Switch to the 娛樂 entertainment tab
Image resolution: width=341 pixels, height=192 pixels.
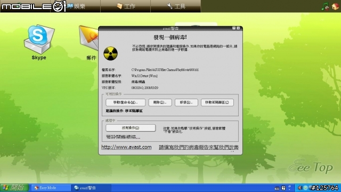click(x=76, y=6)
